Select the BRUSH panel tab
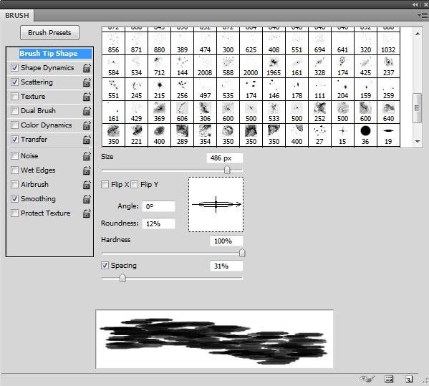 [17, 15]
